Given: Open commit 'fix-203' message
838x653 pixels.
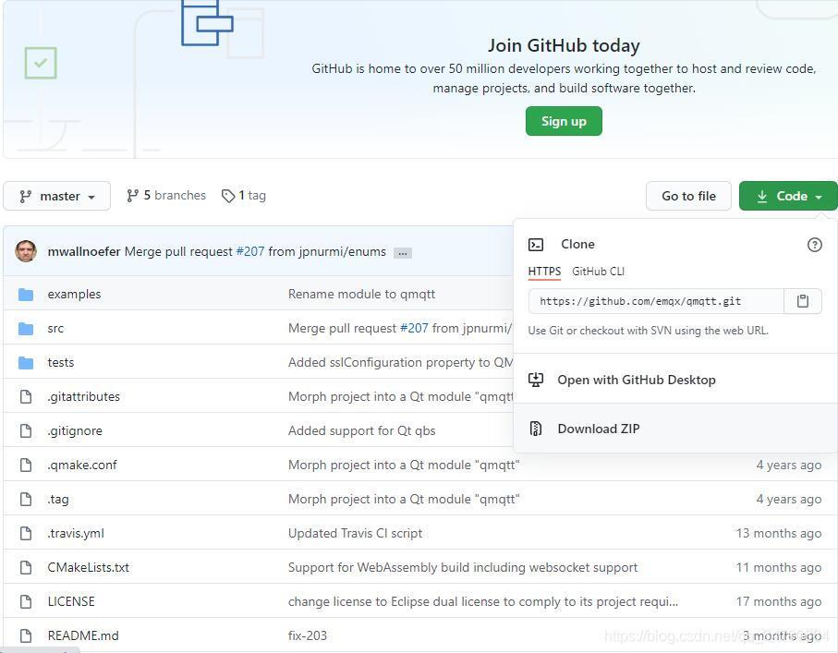Looking at the screenshot, I should [x=308, y=635].
